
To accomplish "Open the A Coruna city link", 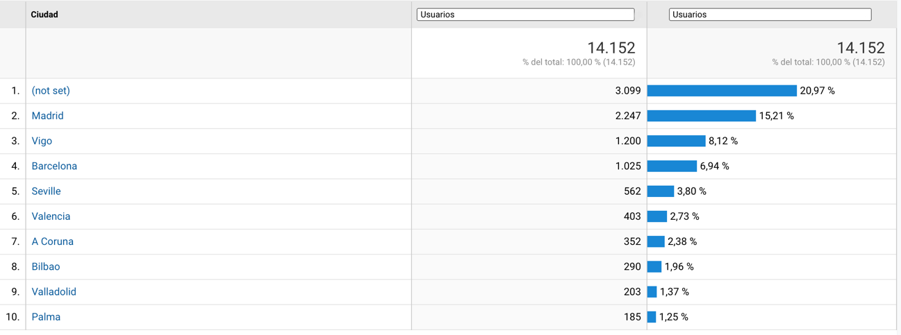I will pyautogui.click(x=52, y=241).
